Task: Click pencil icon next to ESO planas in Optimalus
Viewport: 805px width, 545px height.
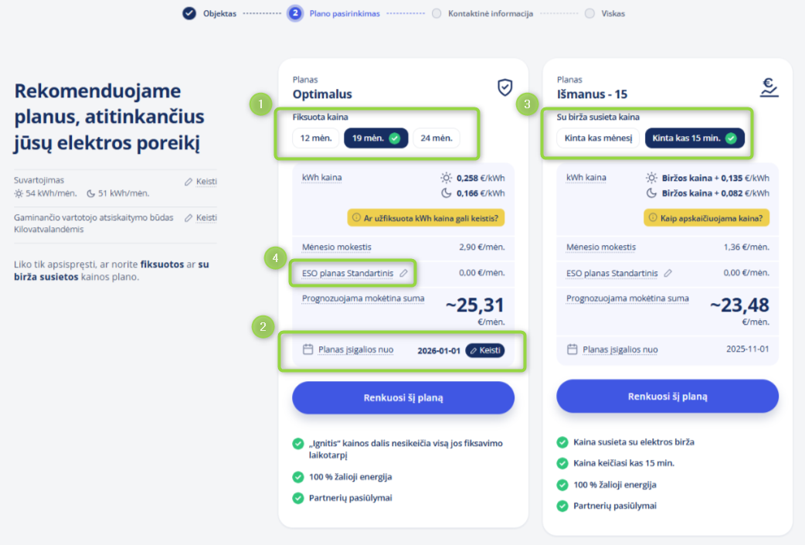Action: click(x=403, y=273)
